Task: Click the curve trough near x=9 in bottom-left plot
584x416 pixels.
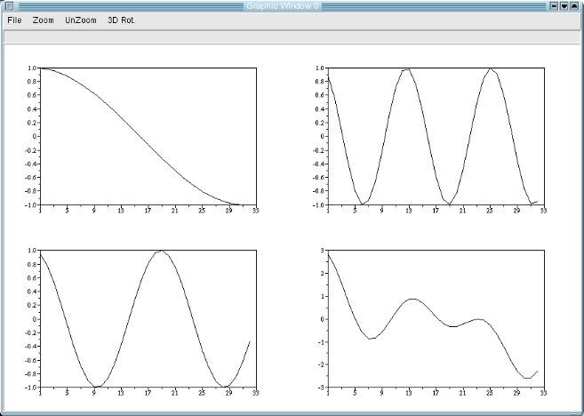Action: [x=98, y=387]
